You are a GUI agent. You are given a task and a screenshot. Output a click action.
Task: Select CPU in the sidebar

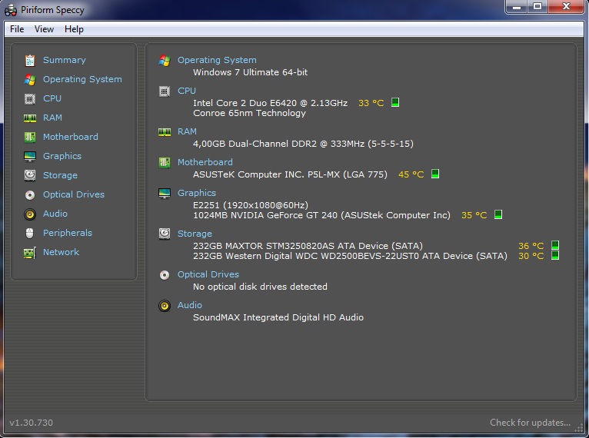point(52,98)
